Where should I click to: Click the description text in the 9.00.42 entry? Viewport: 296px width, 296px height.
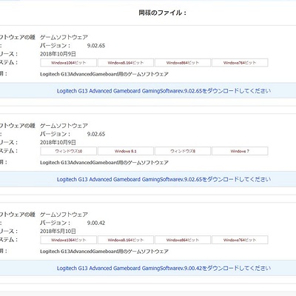point(104,252)
